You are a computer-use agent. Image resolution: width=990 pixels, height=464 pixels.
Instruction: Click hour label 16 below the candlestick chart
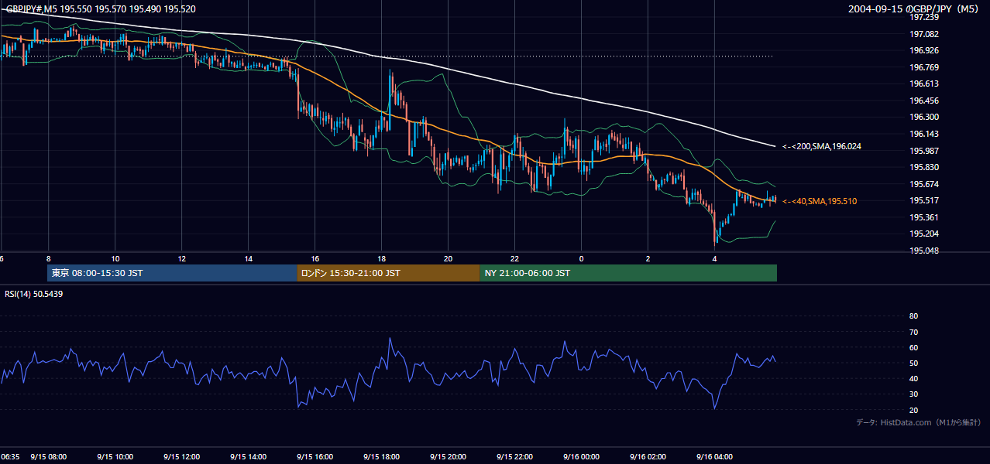point(315,258)
